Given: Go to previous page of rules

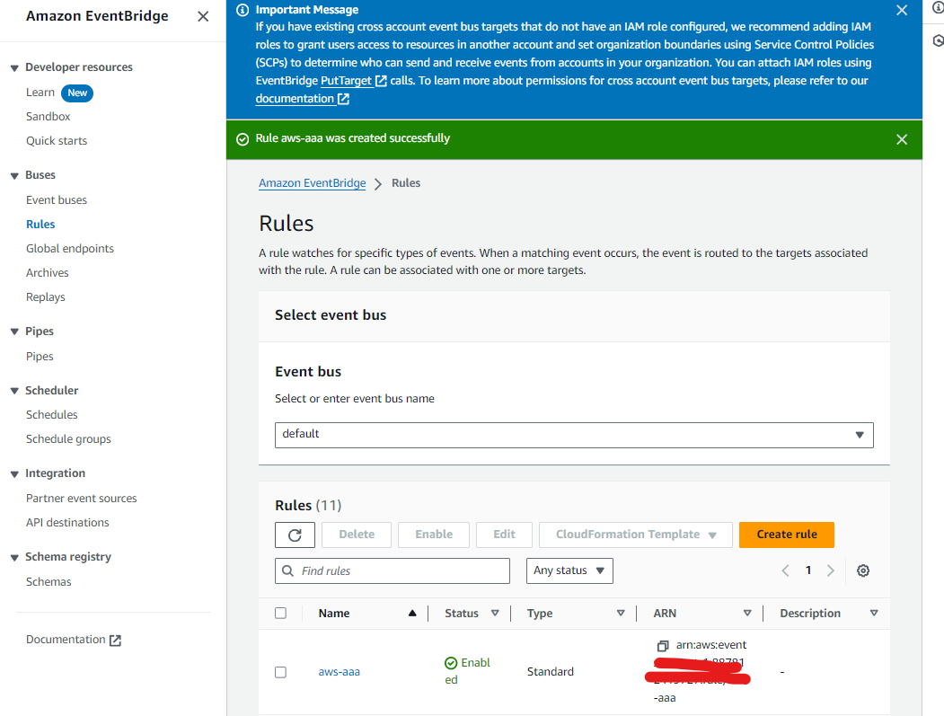Looking at the screenshot, I should click(x=785, y=570).
